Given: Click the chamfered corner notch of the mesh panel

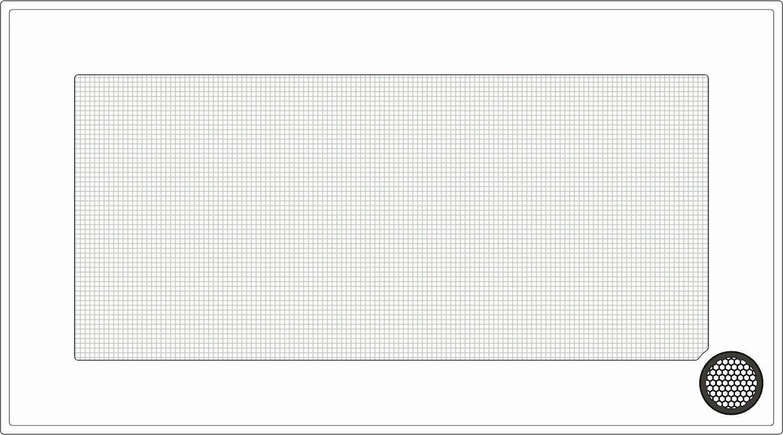Looking at the screenshot, I should coord(705,354).
